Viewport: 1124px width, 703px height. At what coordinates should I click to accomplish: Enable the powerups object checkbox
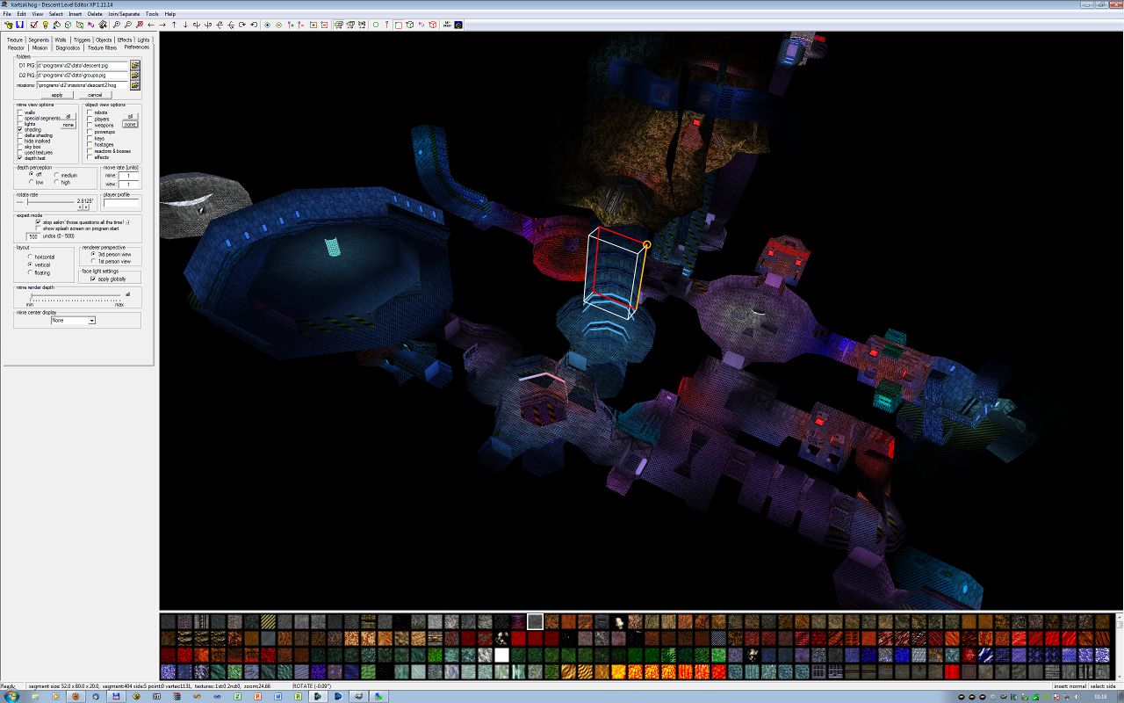click(90, 132)
